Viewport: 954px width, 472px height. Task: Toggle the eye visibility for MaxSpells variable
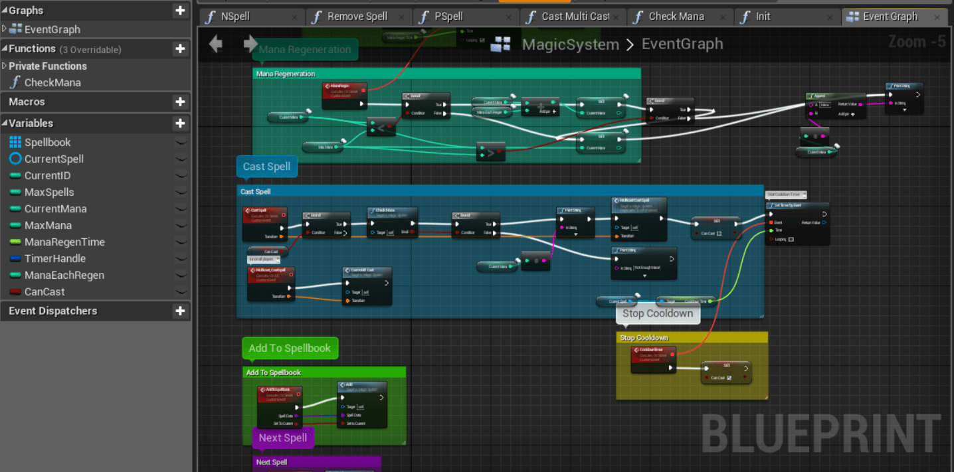[x=181, y=192]
